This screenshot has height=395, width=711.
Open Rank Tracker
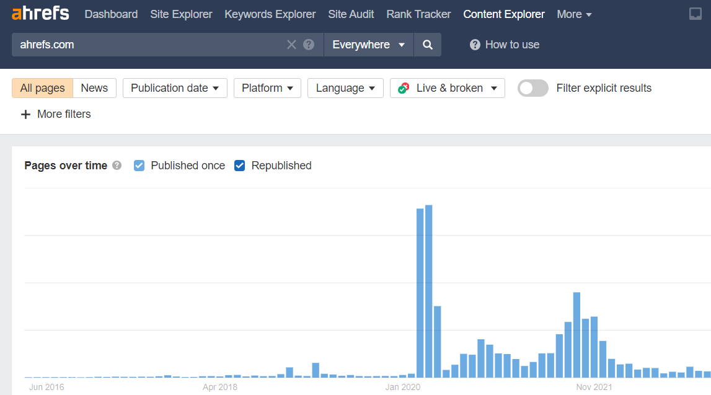[418, 14]
